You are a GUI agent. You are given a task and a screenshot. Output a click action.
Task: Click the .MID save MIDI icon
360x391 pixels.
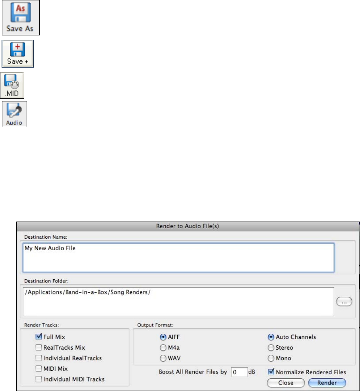coord(12,85)
